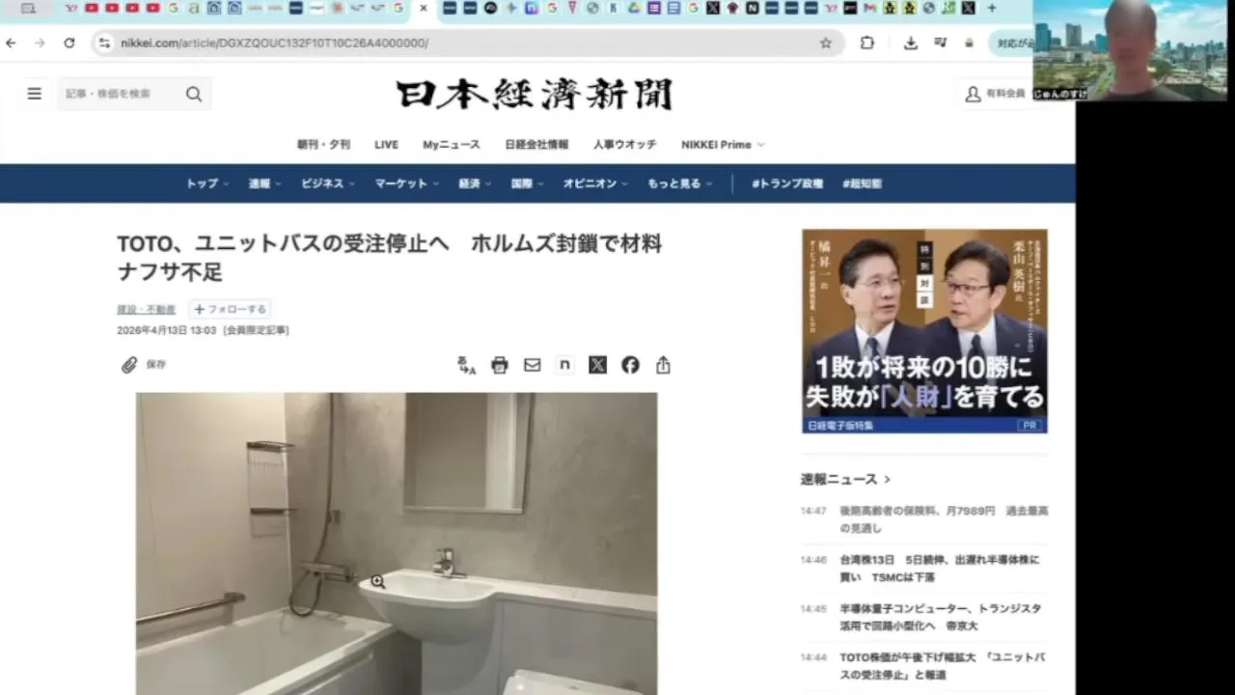Share the article on Facebook icon
The width and height of the screenshot is (1235, 695).
pyautogui.click(x=630, y=365)
